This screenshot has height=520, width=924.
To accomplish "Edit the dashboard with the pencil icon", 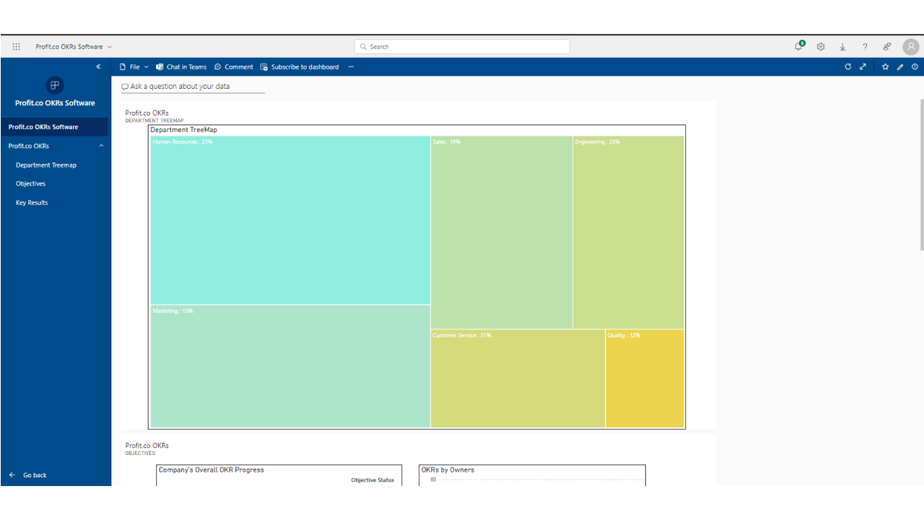I will pos(900,66).
